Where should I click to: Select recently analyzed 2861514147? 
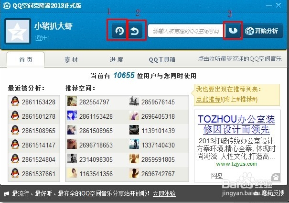[34, 145]
